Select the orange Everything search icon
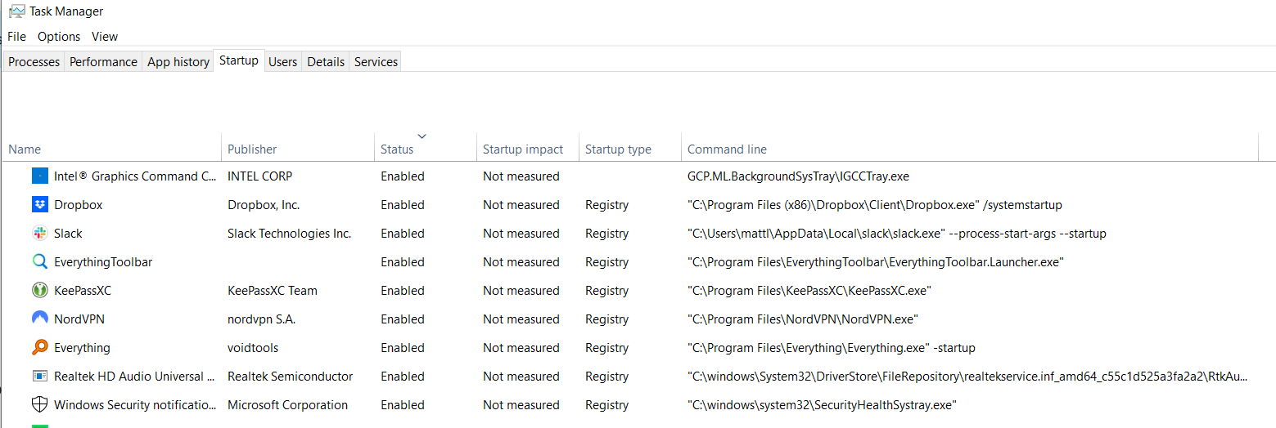 40,347
